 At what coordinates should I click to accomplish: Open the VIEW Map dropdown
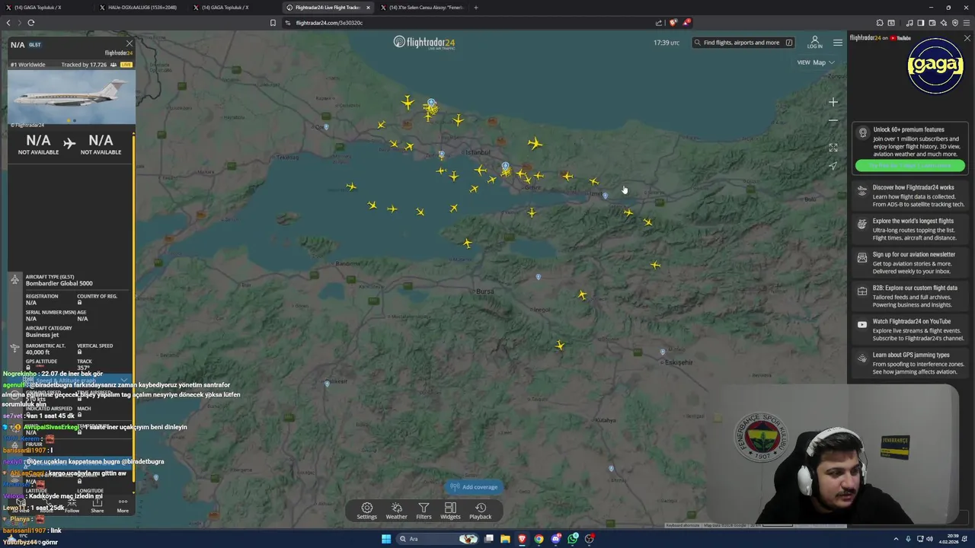click(x=816, y=62)
